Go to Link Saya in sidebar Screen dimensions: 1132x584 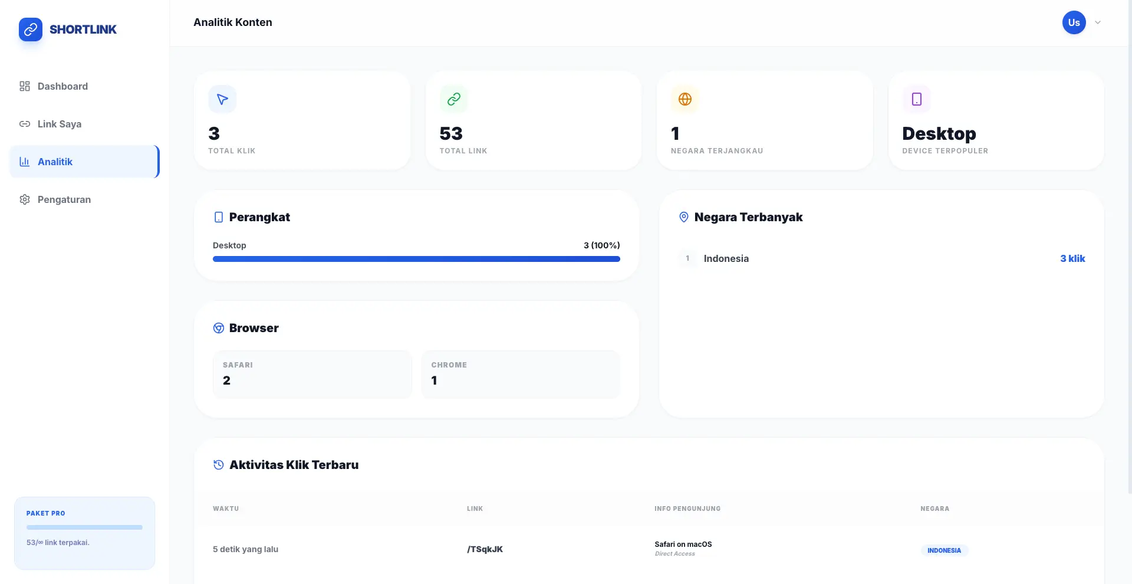pyautogui.click(x=59, y=124)
